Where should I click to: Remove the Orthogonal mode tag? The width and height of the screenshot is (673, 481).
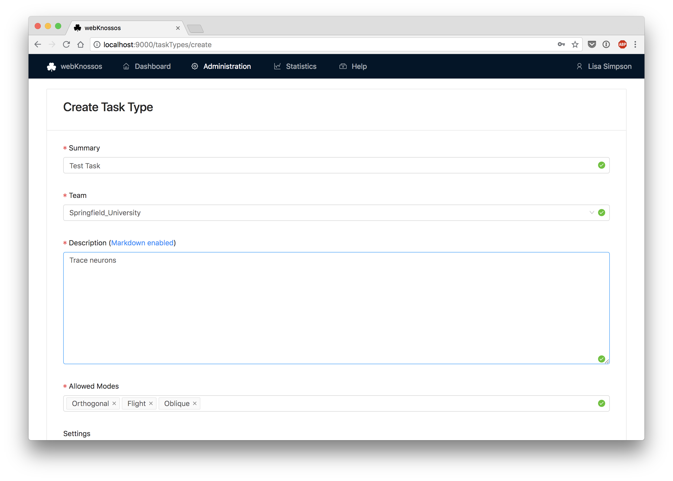(114, 403)
